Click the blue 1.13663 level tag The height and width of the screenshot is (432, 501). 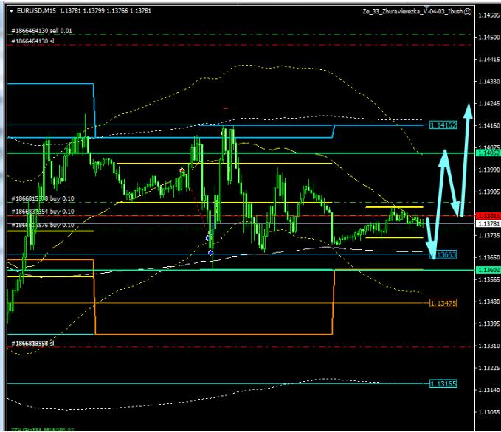click(445, 255)
